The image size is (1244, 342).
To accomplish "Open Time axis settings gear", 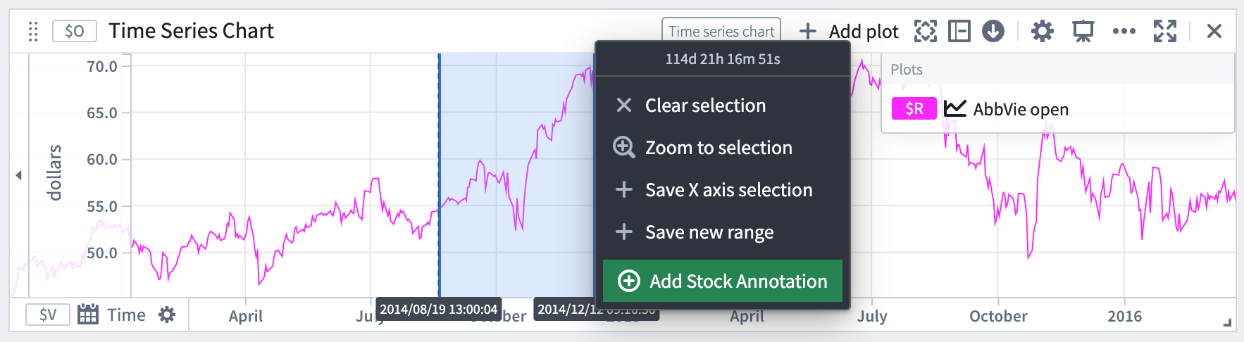I will tap(167, 315).
